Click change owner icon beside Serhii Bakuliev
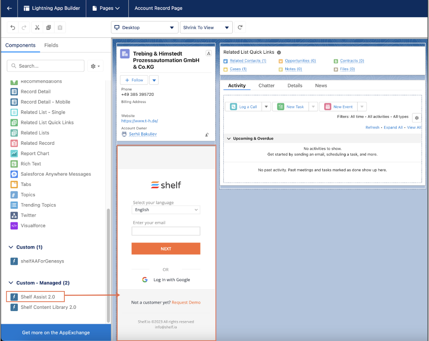This screenshot has width=429, height=341. coord(207,135)
